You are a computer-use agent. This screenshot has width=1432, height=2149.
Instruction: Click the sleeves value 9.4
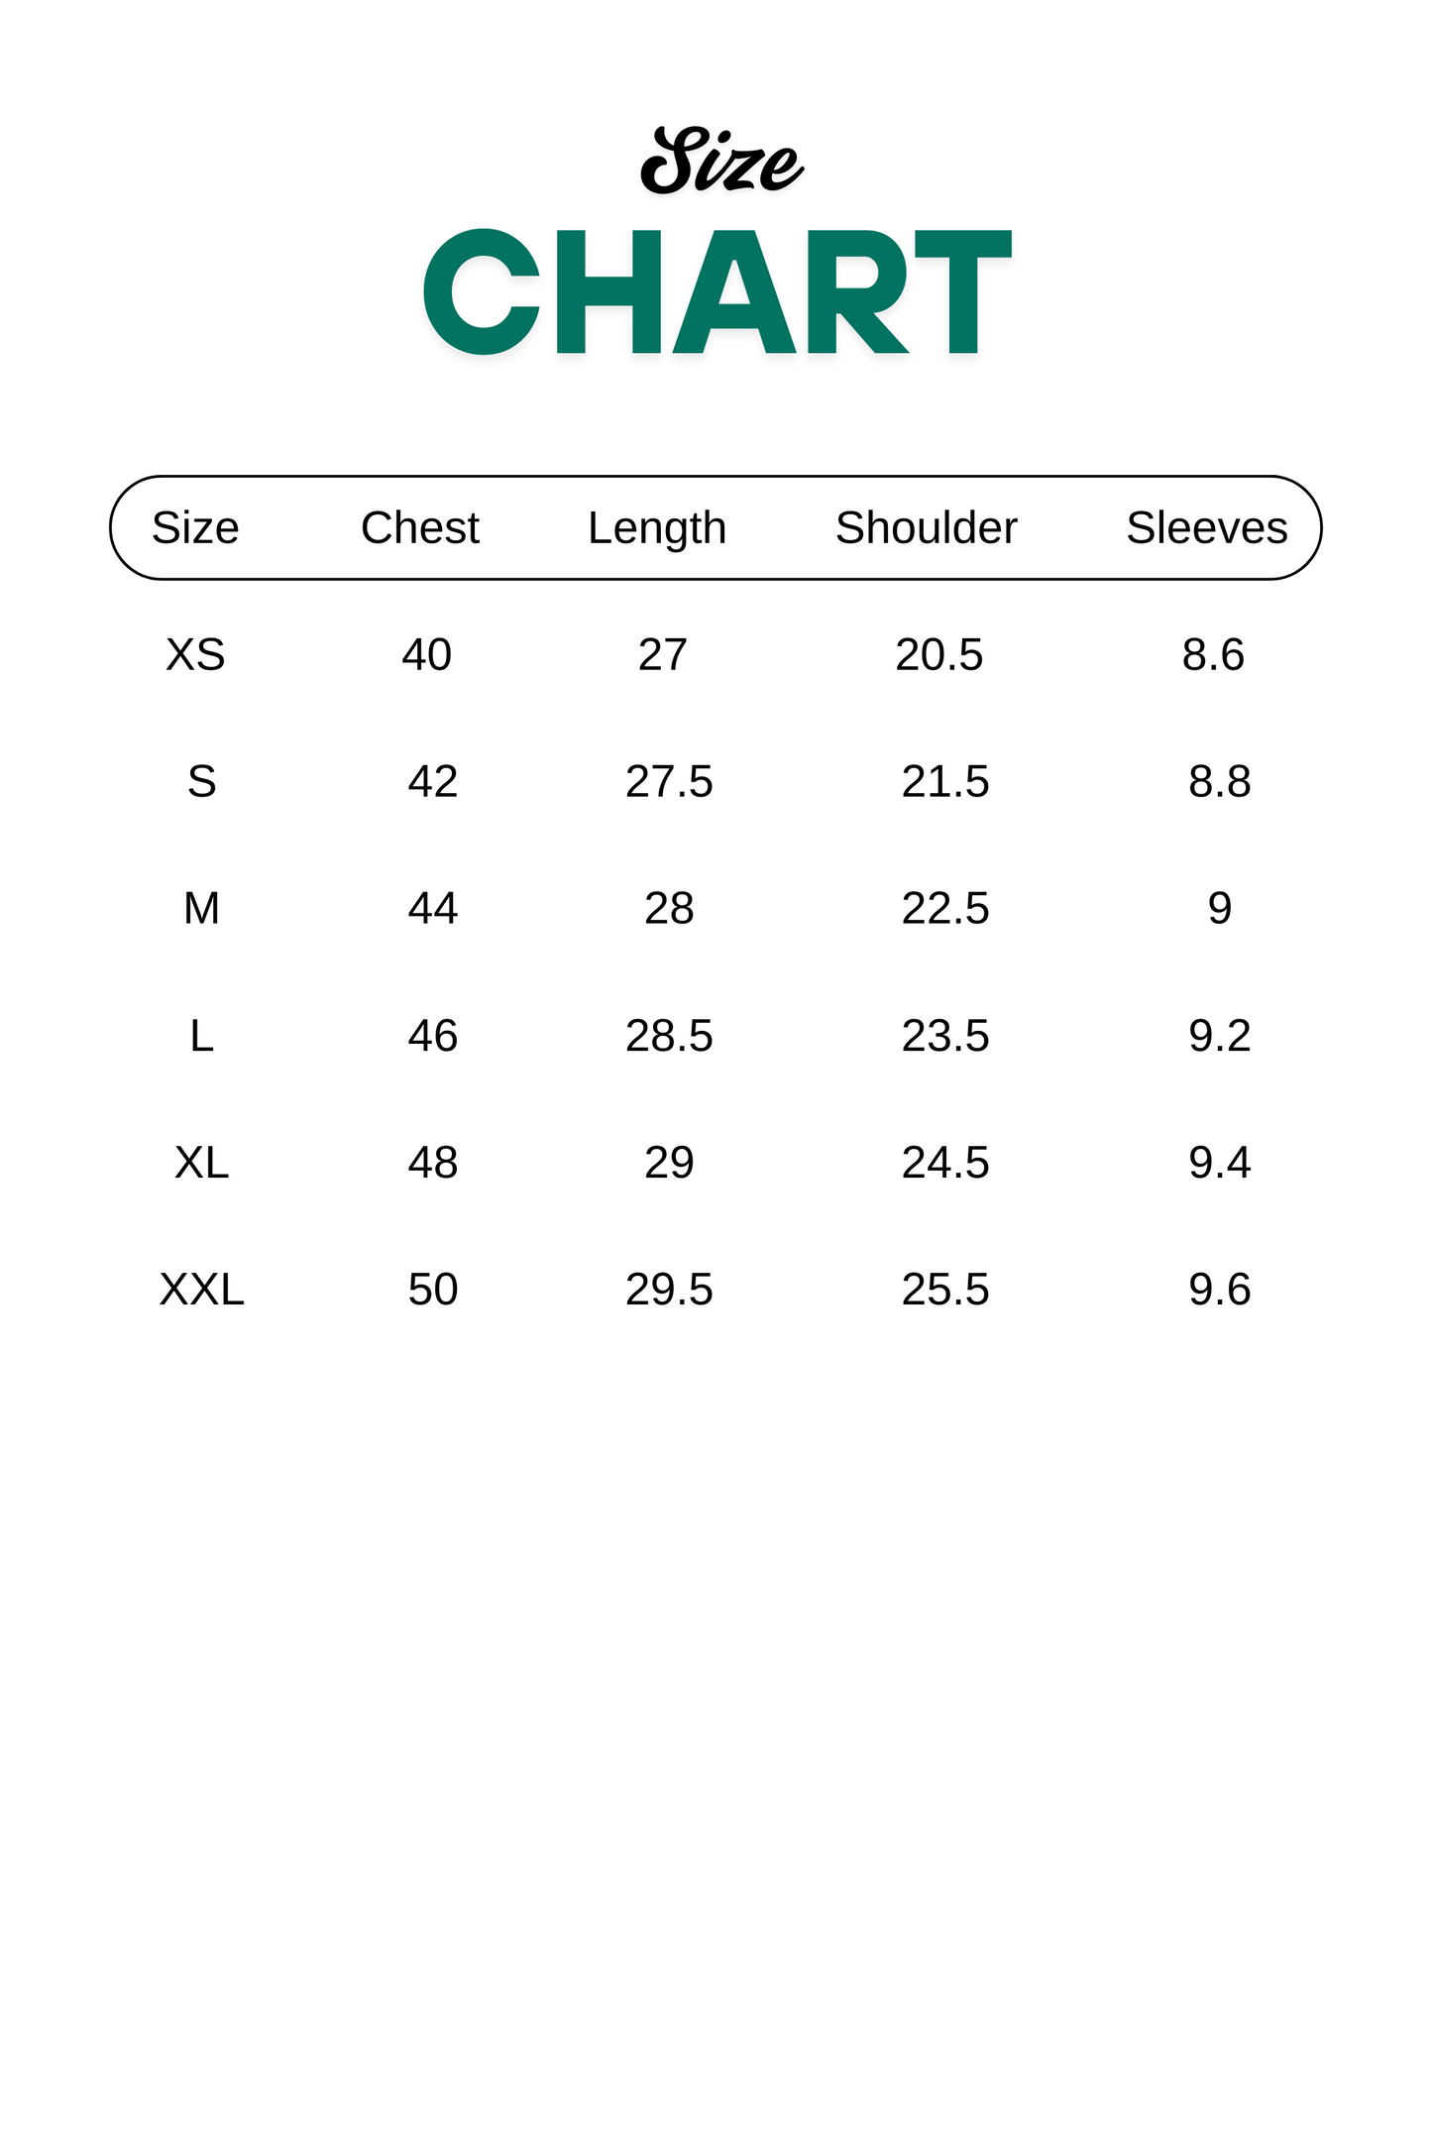[1219, 1163]
